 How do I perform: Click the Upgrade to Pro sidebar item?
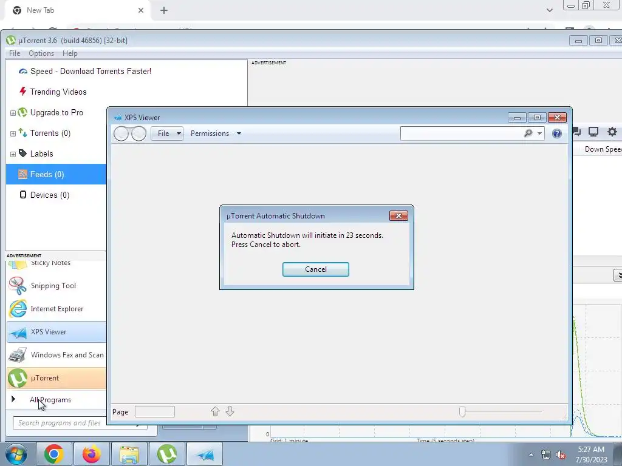coord(56,112)
